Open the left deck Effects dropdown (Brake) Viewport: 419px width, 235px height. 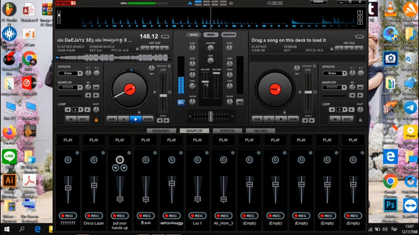70,73
